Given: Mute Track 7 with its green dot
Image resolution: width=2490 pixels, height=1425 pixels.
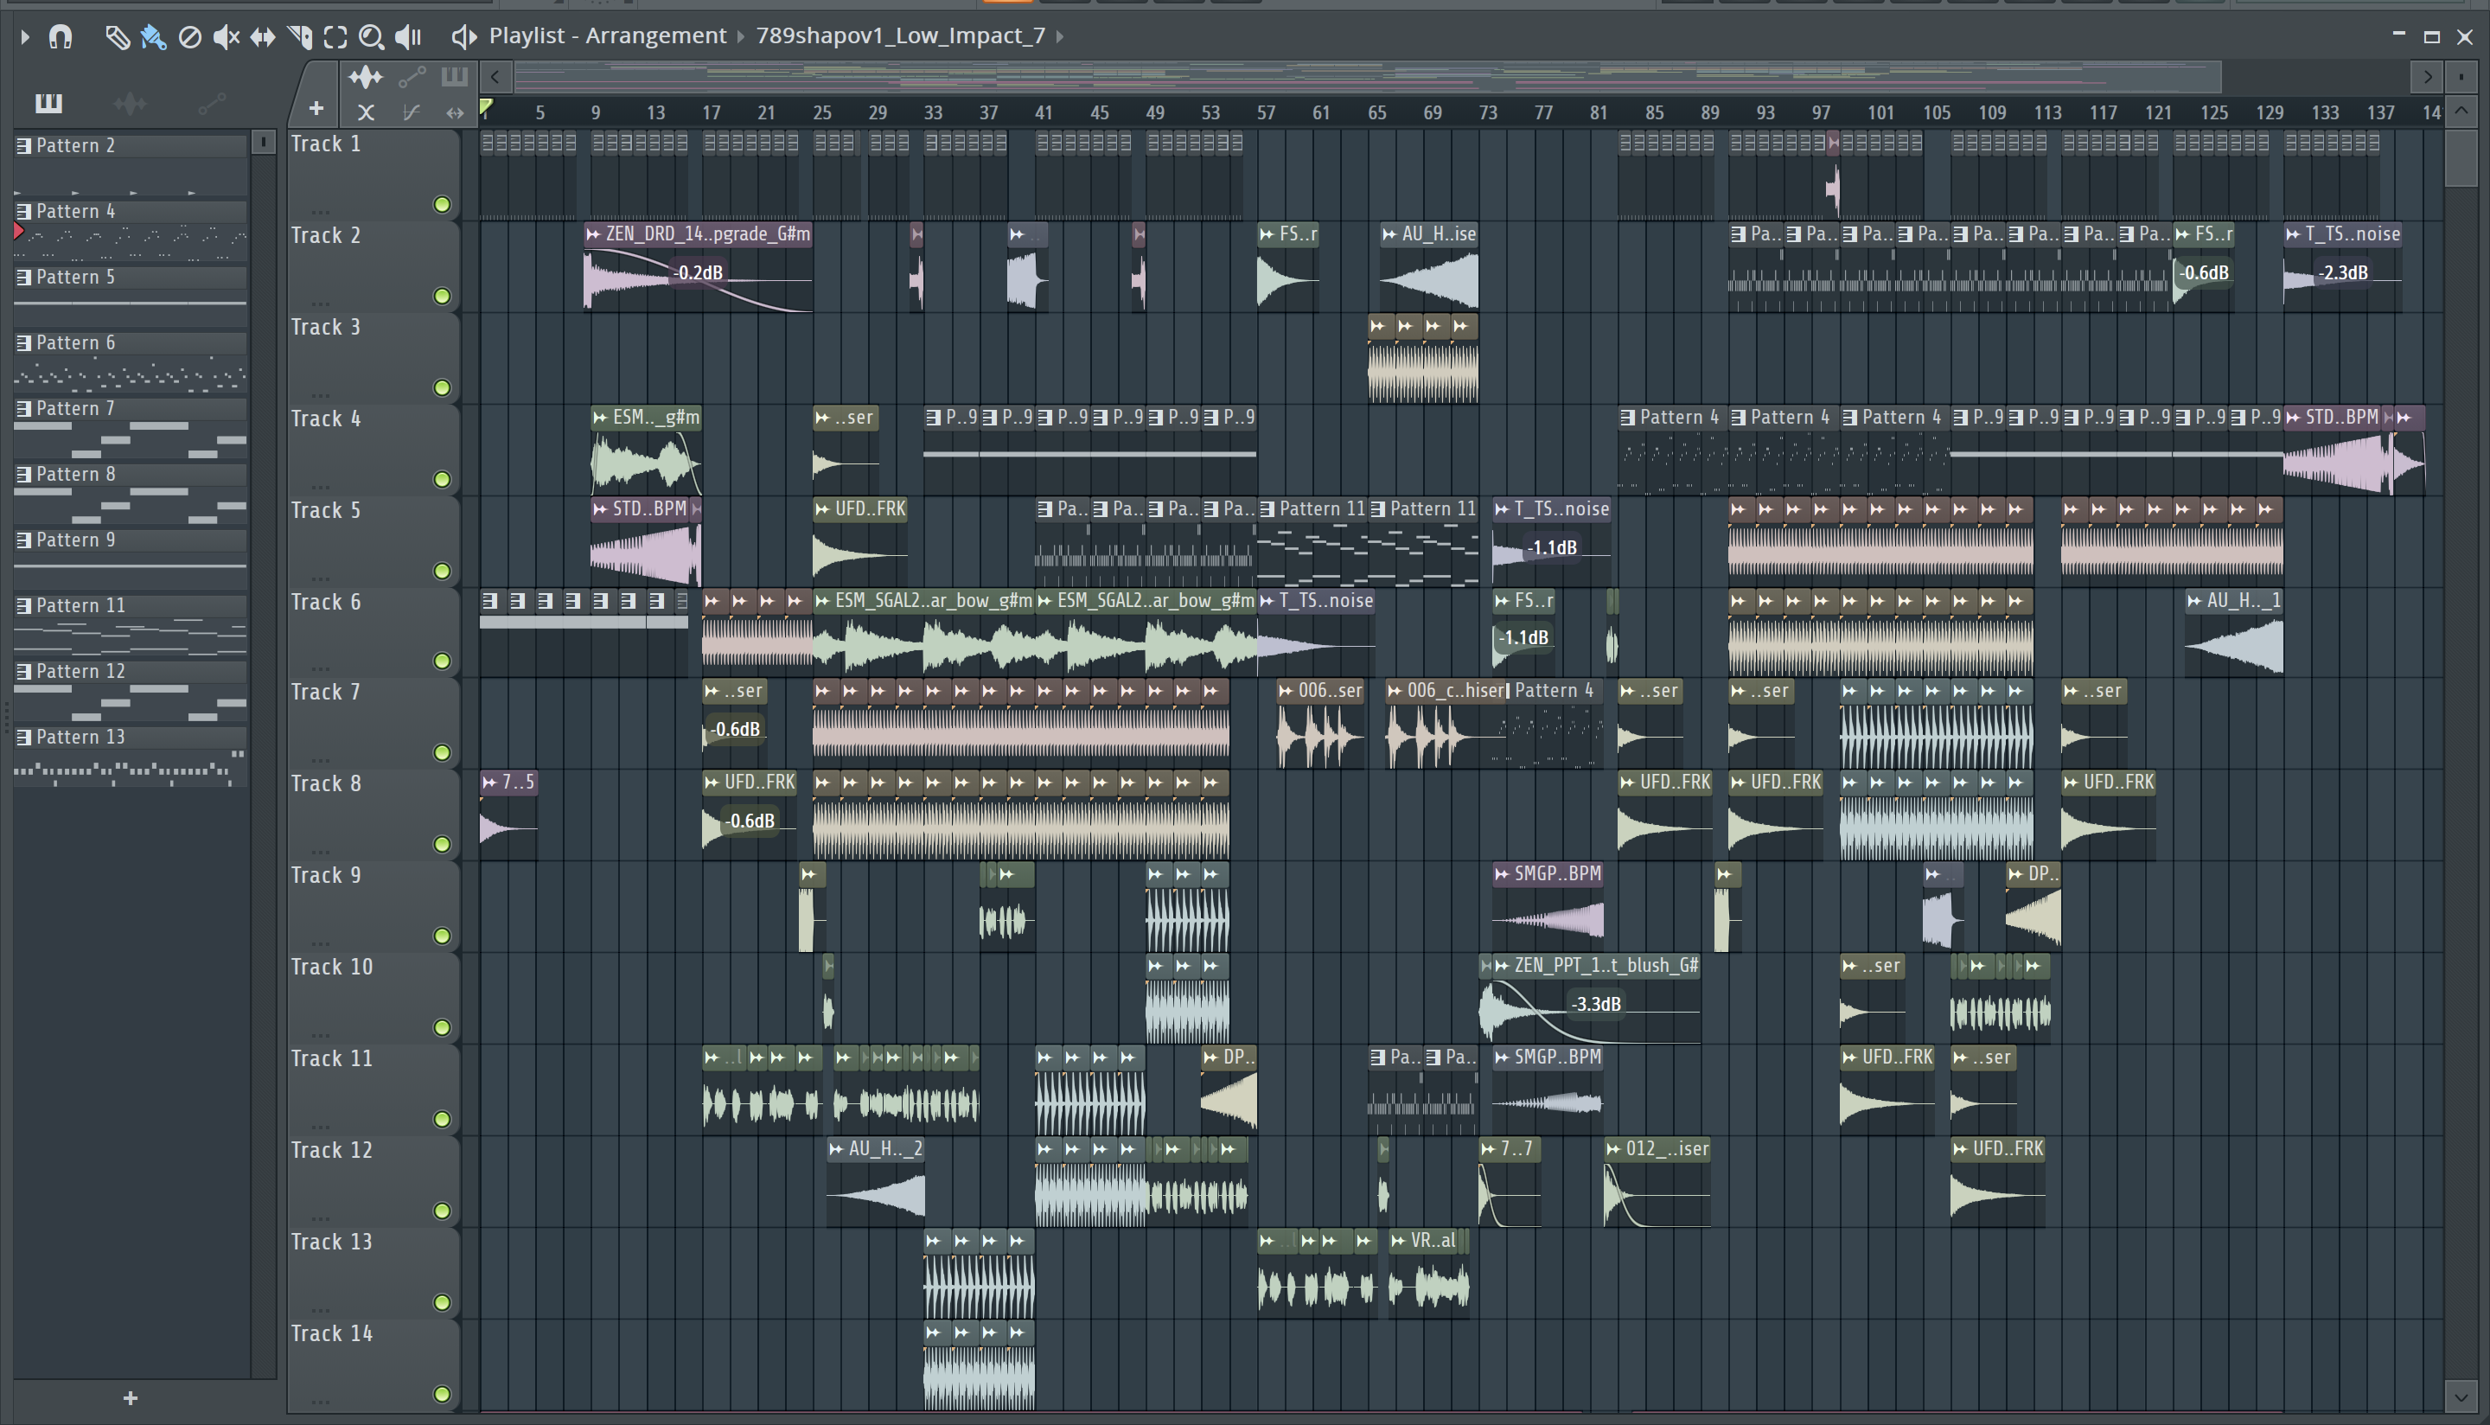Looking at the screenshot, I should coord(442,752).
